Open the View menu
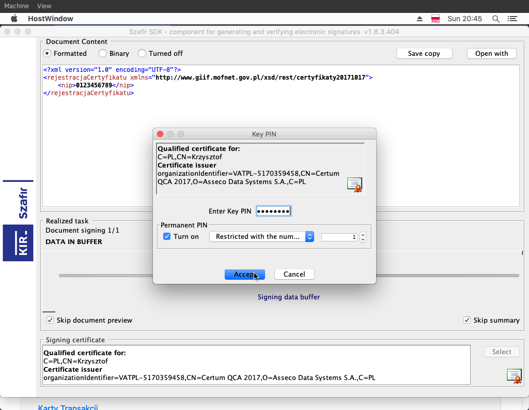The width and height of the screenshot is (529, 410). pyautogui.click(x=44, y=6)
